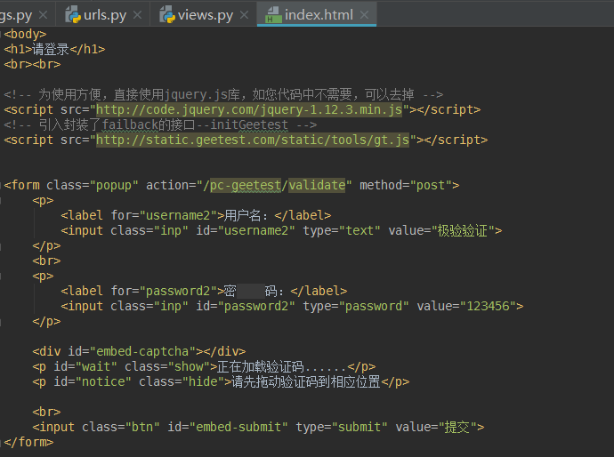Click the class="popup" attribute
The width and height of the screenshot is (614, 457).
pos(93,185)
